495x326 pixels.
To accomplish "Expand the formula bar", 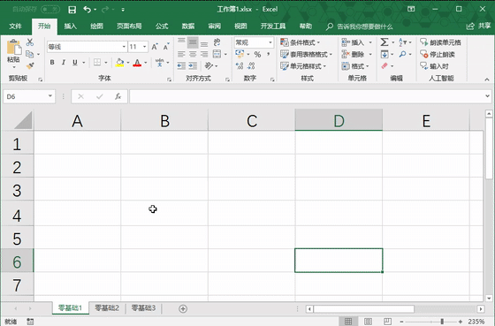I will [487, 96].
